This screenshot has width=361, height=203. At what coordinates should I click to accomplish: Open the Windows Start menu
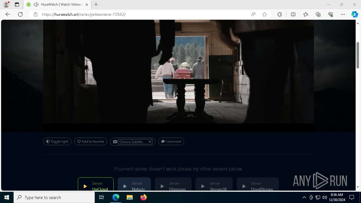click(7, 197)
